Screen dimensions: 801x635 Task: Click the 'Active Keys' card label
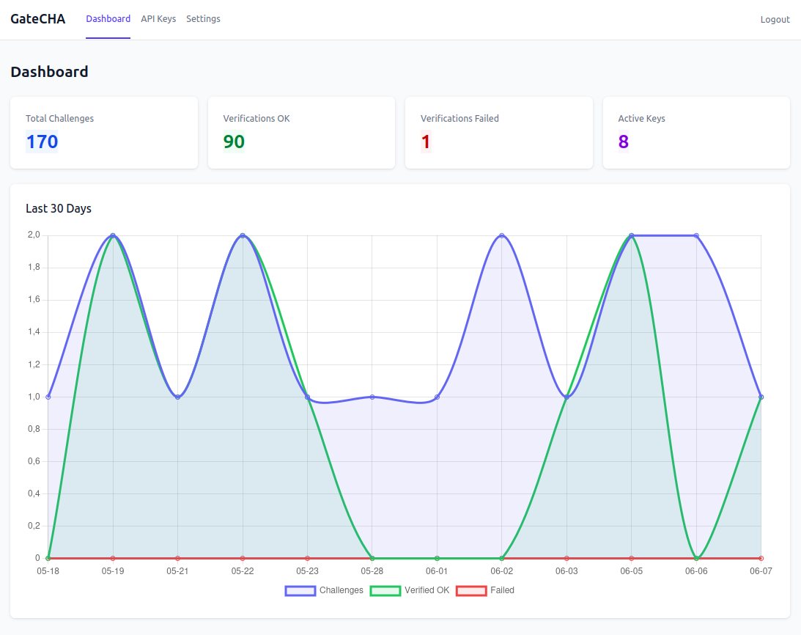(642, 118)
